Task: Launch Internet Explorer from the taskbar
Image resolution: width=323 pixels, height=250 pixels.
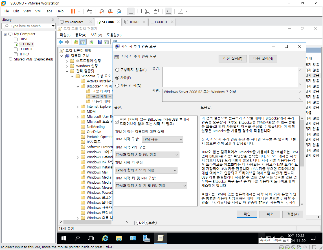Action: pos(105,238)
